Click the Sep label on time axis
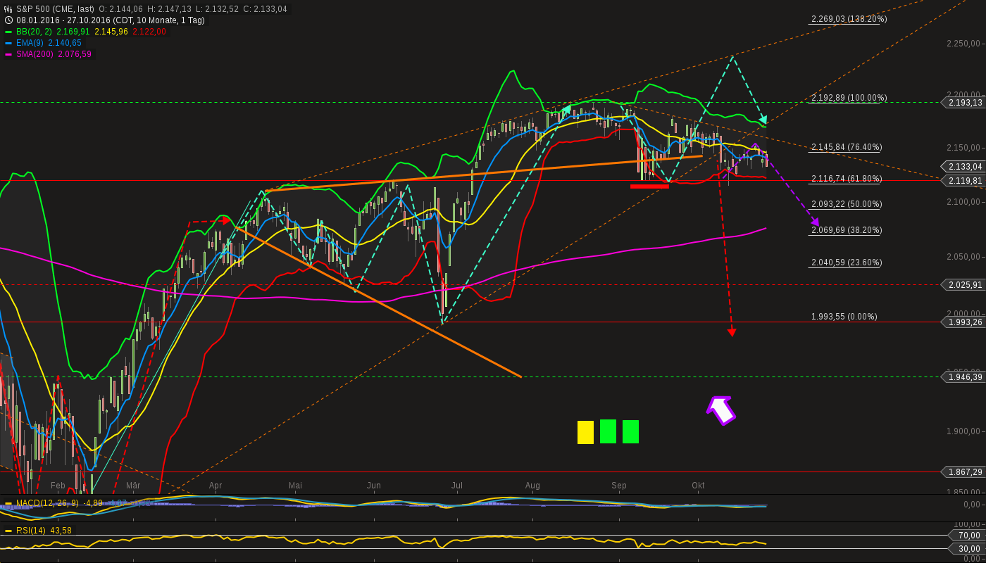Image resolution: width=986 pixels, height=563 pixels. (x=619, y=486)
